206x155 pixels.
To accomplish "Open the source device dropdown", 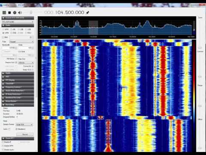I will point(18,22).
